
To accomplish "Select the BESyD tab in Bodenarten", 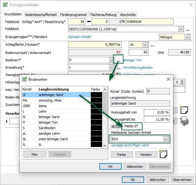I will pos(115,126).
